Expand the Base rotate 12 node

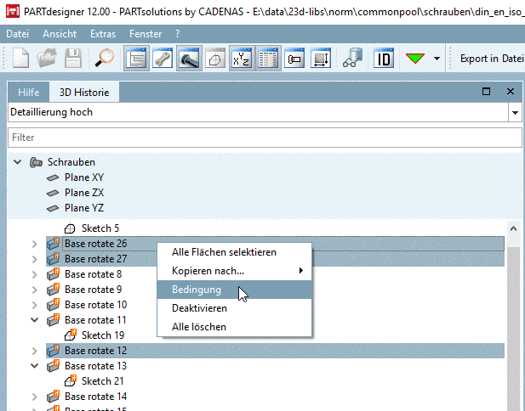tap(35, 351)
